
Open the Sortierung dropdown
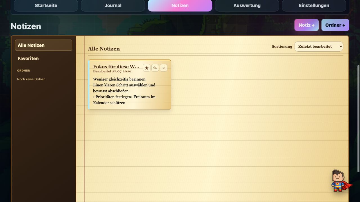(319, 47)
